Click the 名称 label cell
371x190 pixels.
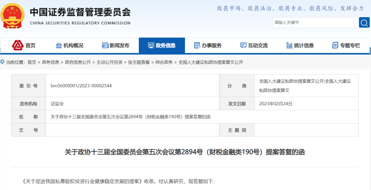[29, 117]
